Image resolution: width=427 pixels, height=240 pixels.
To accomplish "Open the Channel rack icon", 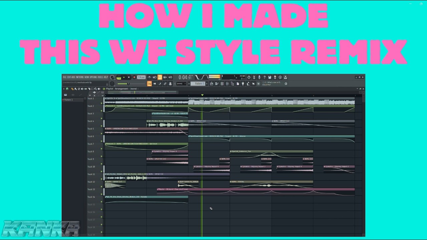I will (x=222, y=84).
